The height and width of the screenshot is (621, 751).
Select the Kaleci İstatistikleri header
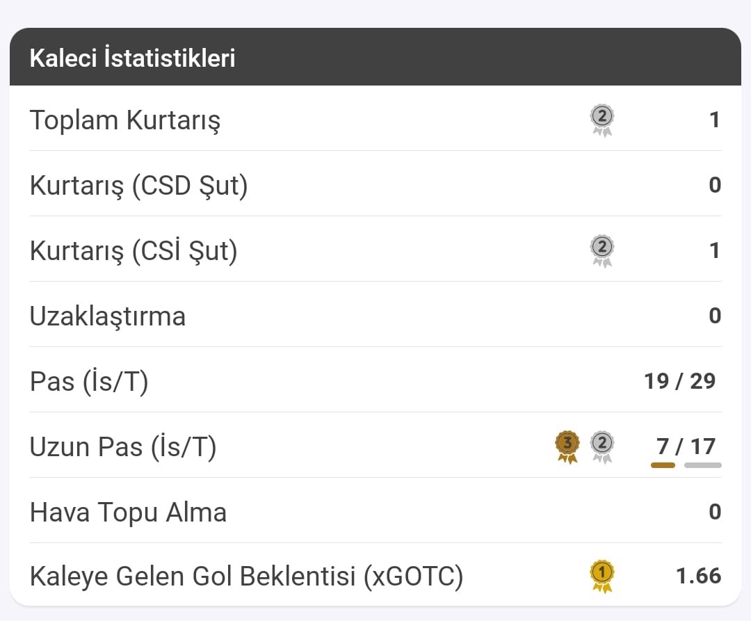(x=132, y=58)
